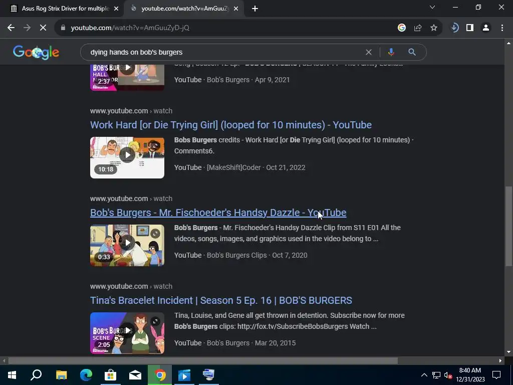Click the address bar URL
This screenshot has height=385, width=513.
click(130, 28)
